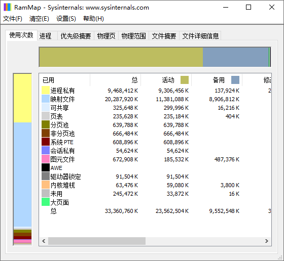Click the blue 备用 color swatch in header
The width and height of the screenshot is (284, 261).
[x=235, y=80]
